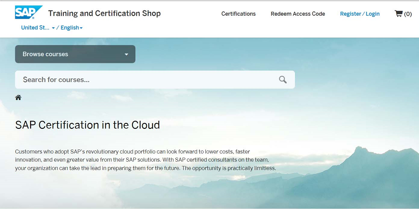Click the paragraph starting 'Customers who adopt SAP's'

click(145, 160)
